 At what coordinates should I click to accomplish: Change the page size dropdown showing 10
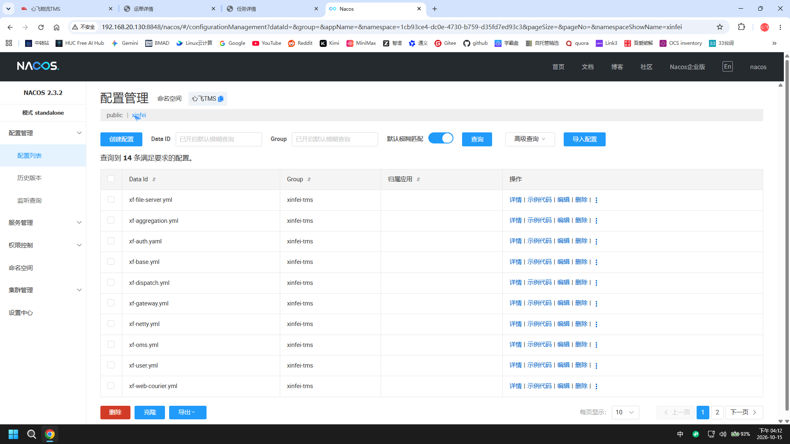click(625, 412)
